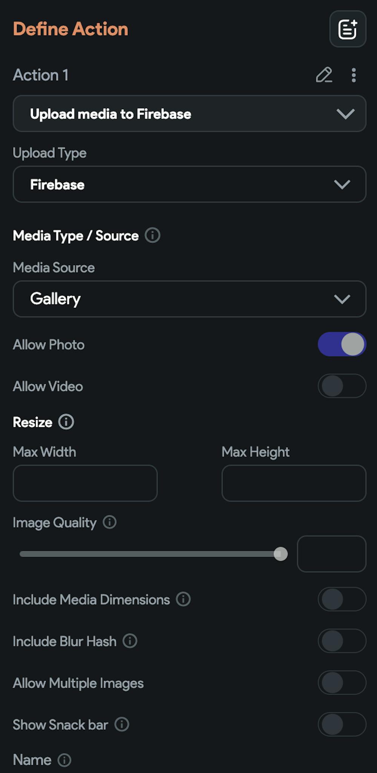Disable the Allow Photo toggle
This screenshot has height=773, width=377.
(x=342, y=344)
